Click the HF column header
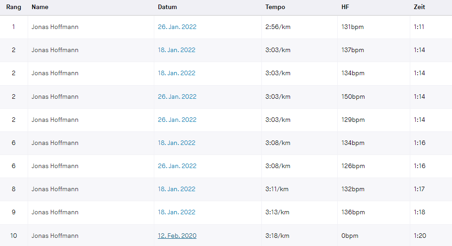This screenshot has width=452, height=246. [x=345, y=7]
